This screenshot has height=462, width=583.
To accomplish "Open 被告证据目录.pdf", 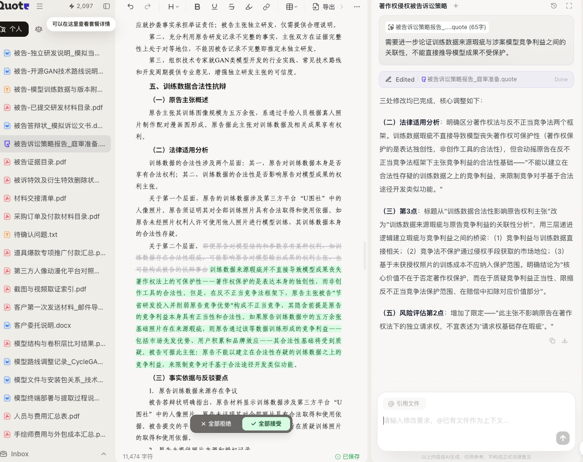I will pos(55,162).
